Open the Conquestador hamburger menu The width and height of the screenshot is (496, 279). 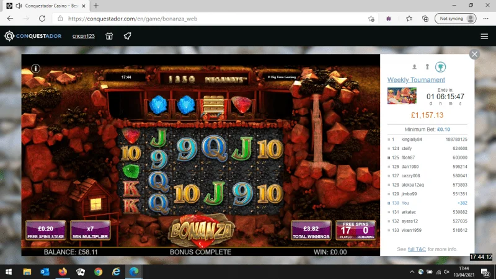coord(484,37)
